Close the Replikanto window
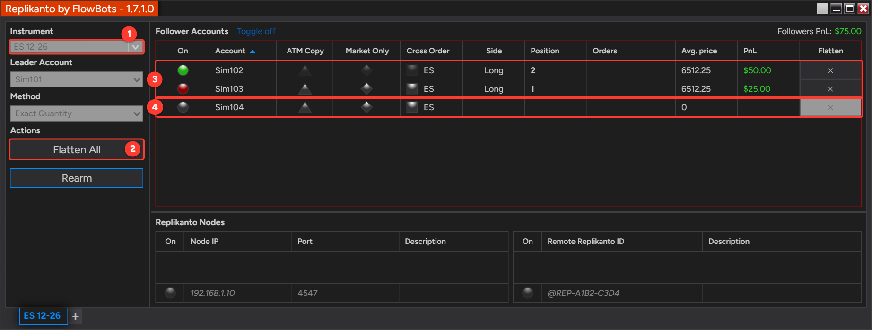The width and height of the screenshot is (872, 330). pos(863,9)
